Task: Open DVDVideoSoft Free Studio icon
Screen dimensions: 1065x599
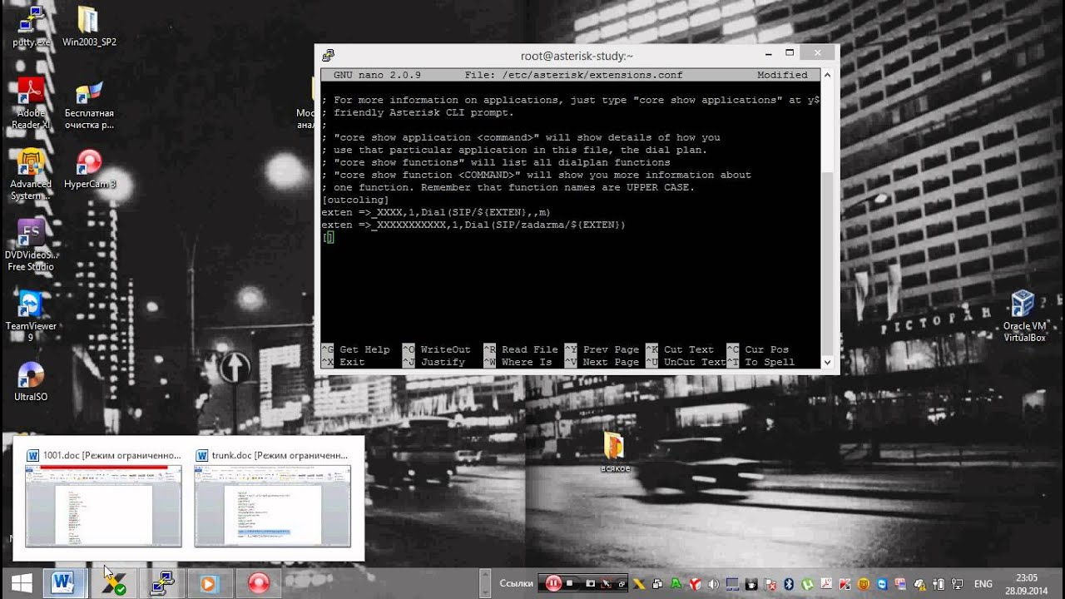Action: coord(31,245)
